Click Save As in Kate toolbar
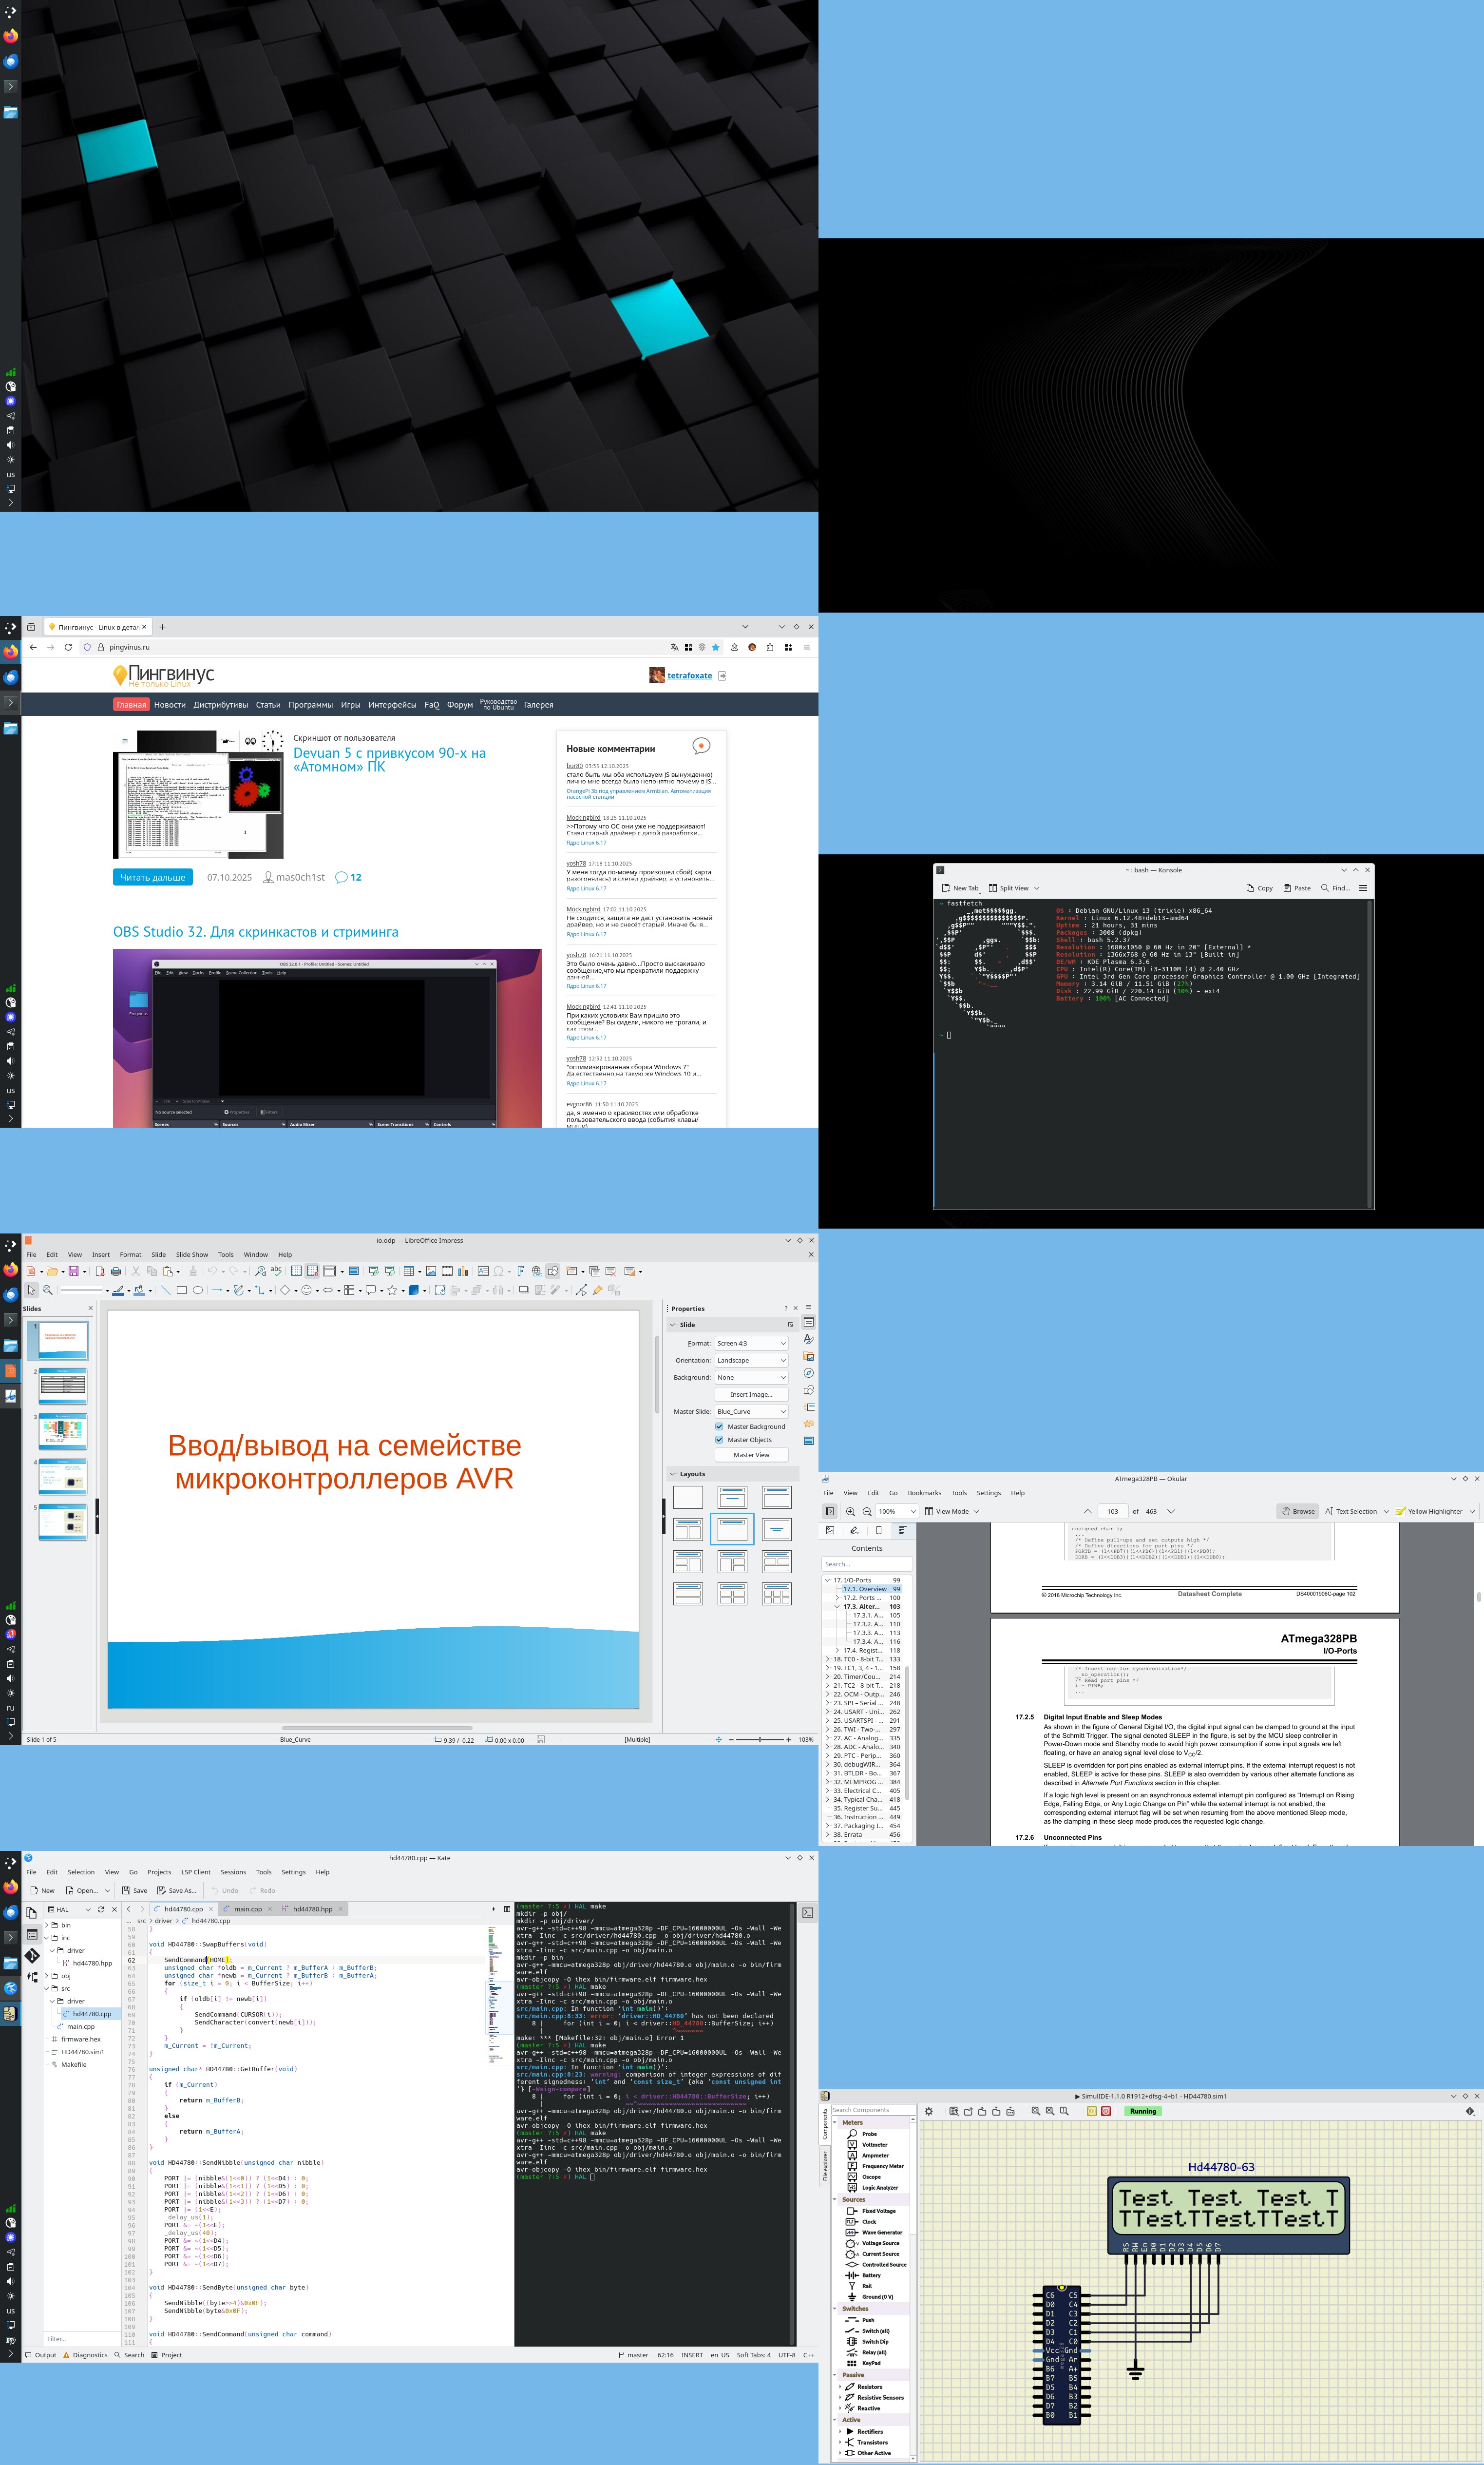 coord(176,1890)
